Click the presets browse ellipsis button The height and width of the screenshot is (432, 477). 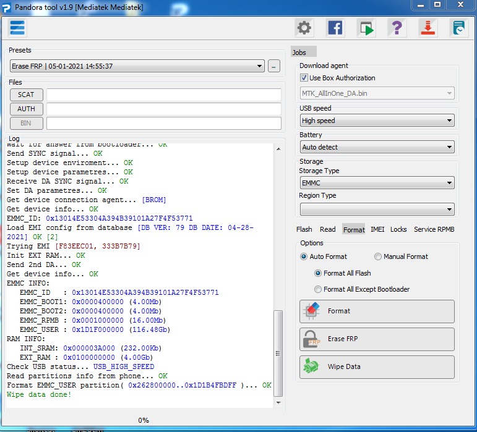coord(273,66)
